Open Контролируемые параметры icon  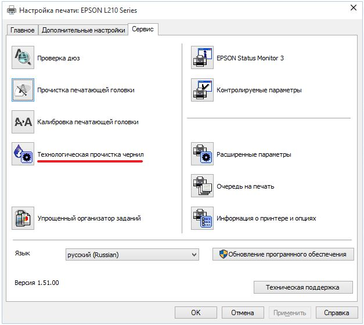point(202,90)
